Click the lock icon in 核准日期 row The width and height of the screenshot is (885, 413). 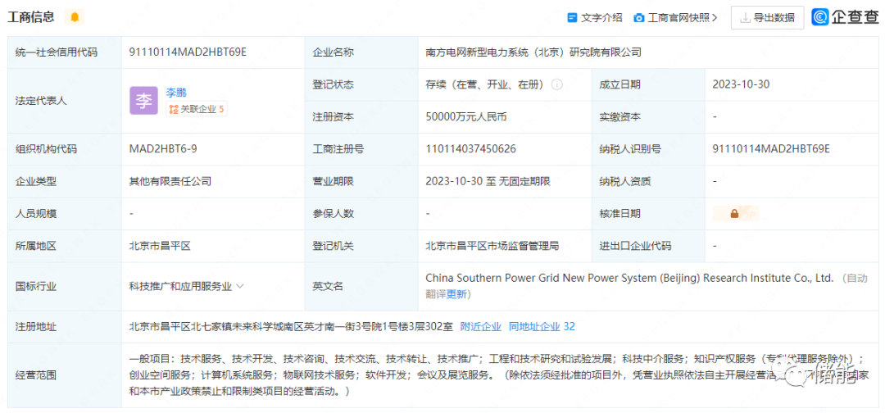[734, 214]
